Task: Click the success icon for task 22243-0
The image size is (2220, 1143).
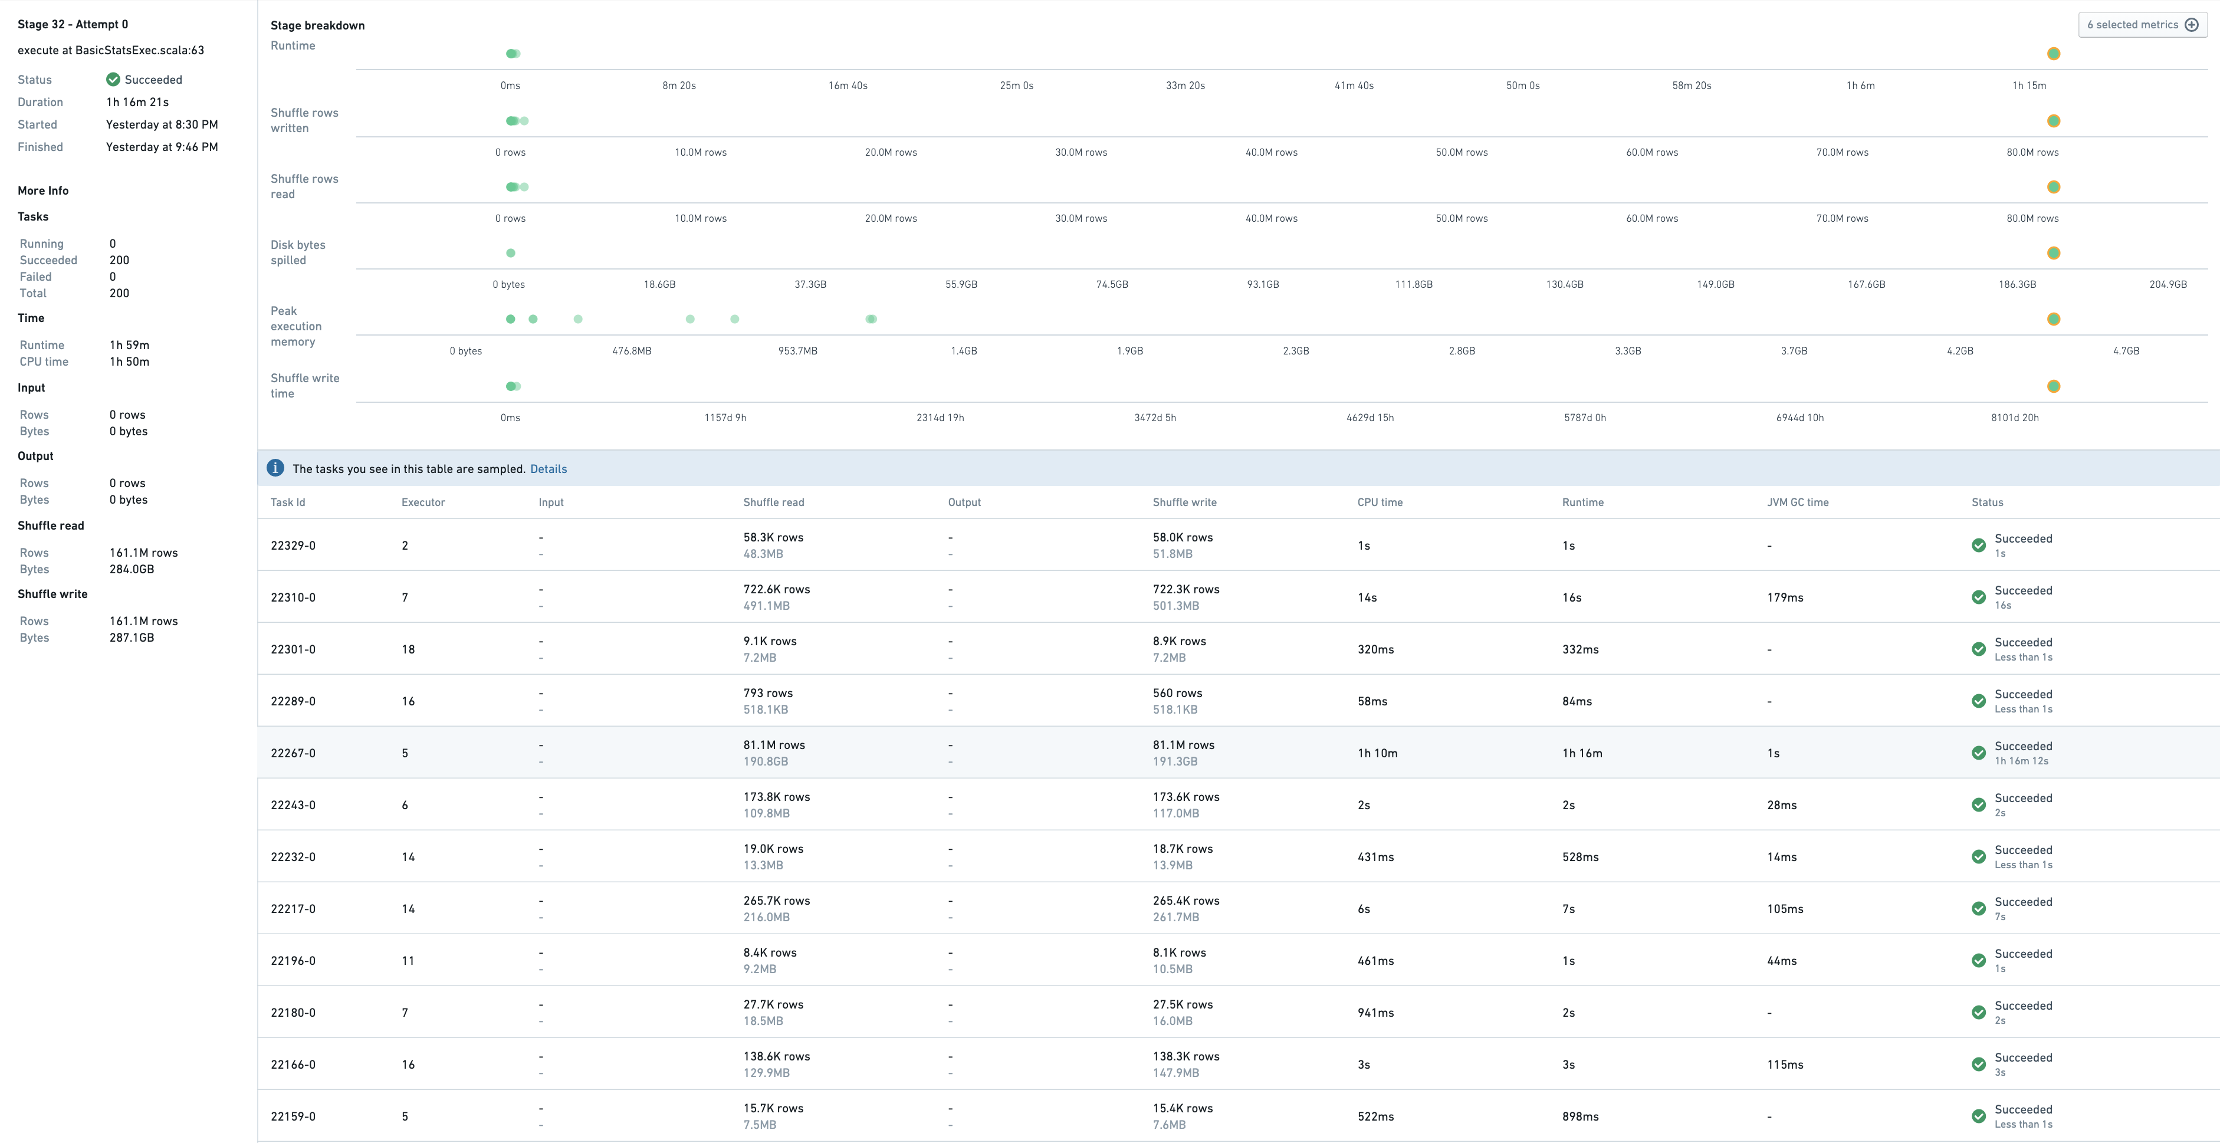Action: (1979, 804)
